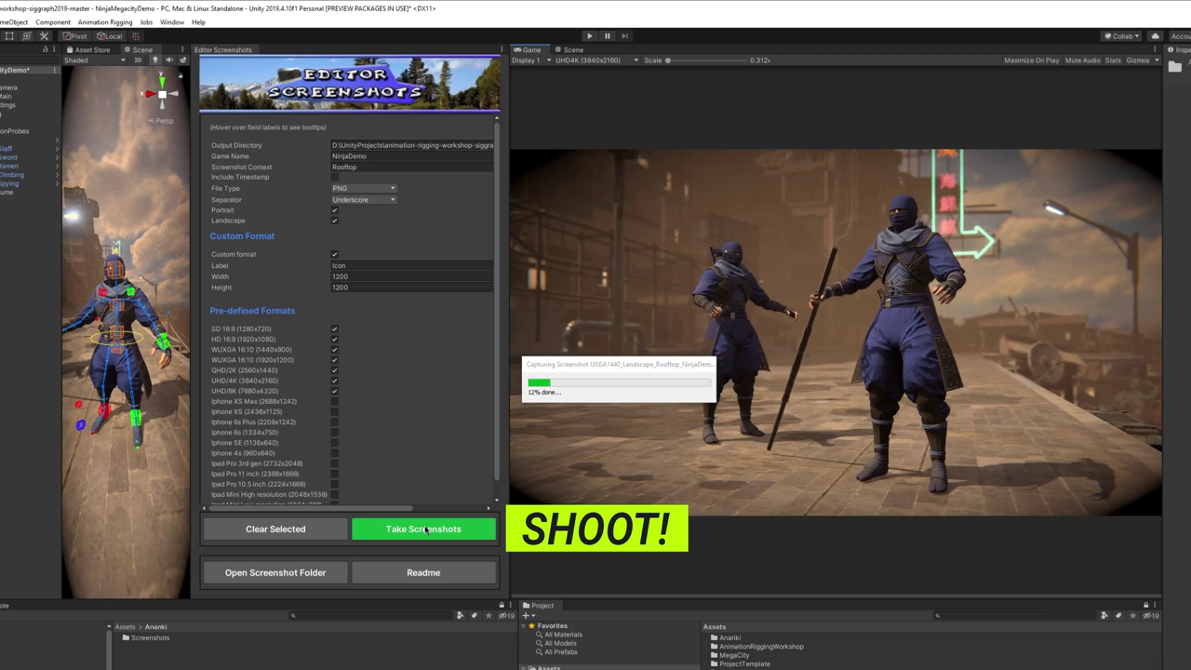Click the green Take Screenshots button
Viewport: 1191px width, 670px height.
coord(423,529)
